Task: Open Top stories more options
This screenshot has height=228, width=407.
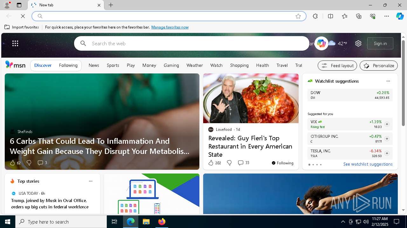Action: (91, 181)
